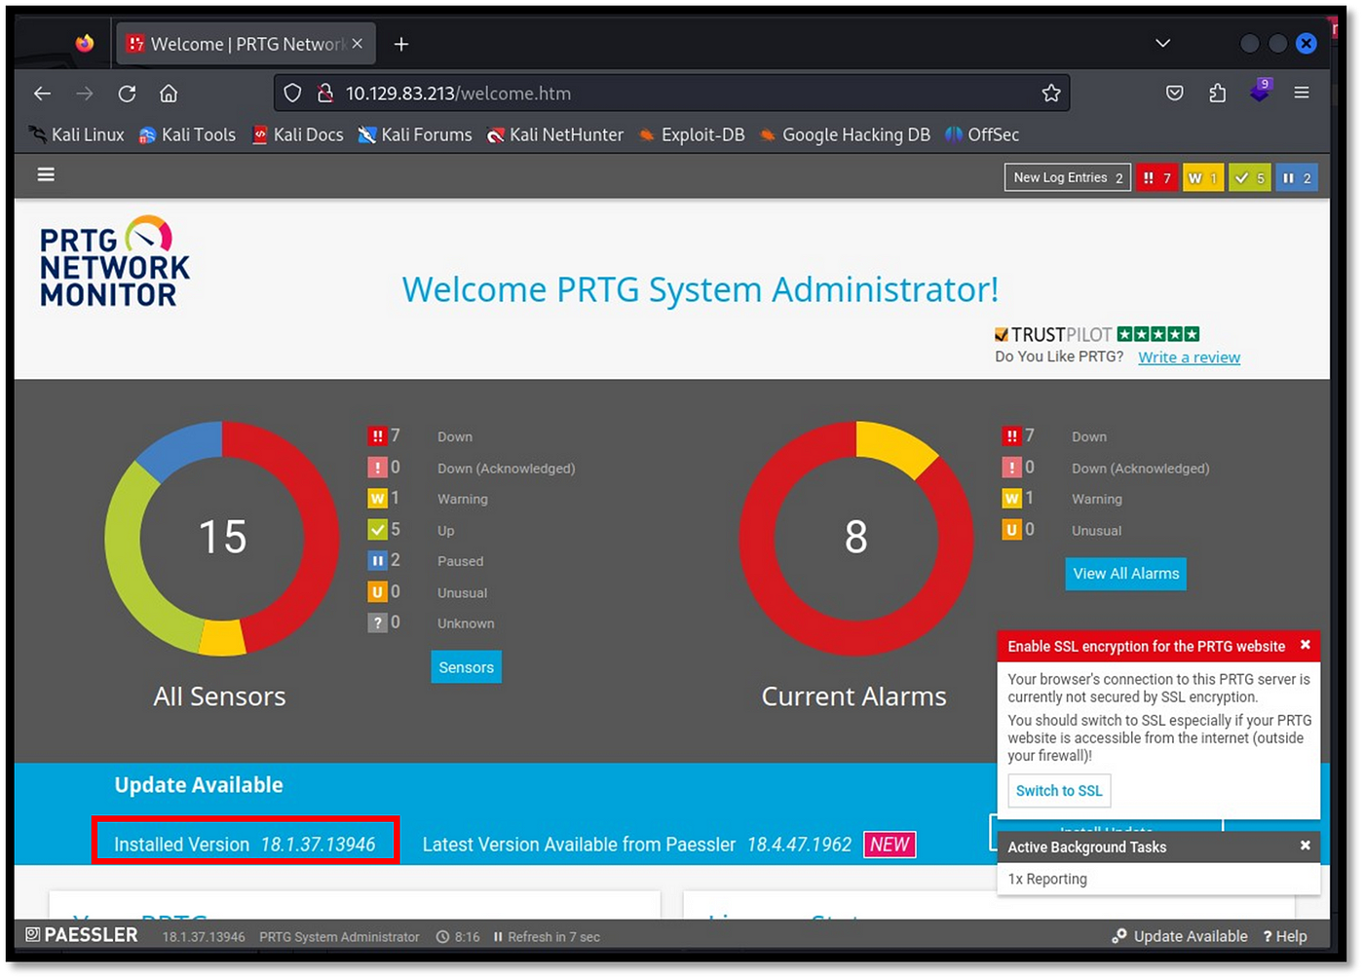
Task: Click Unknown question mark icon in legend
Action: [377, 622]
